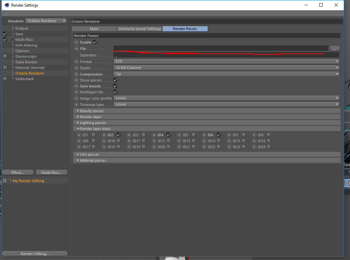Click the Enable animation circle icon
The height and width of the screenshot is (260, 350).
tap(77, 42)
